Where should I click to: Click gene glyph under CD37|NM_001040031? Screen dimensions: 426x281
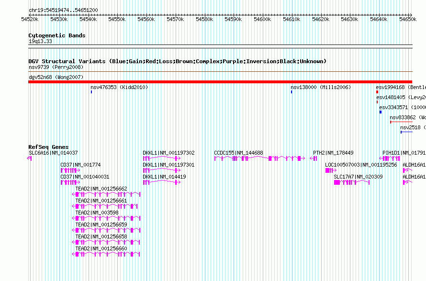click(x=70, y=182)
